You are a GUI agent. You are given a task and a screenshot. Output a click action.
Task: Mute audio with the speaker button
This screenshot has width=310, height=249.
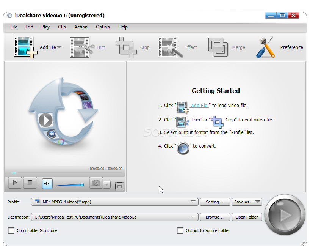tap(47, 184)
